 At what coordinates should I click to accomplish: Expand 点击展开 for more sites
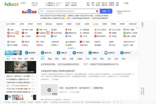[71, 48]
